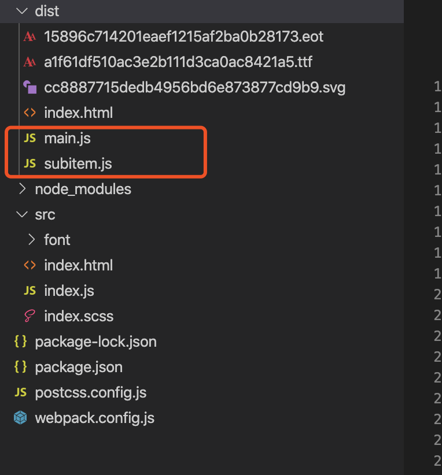Click the braces icon beside package.json

coord(20,368)
